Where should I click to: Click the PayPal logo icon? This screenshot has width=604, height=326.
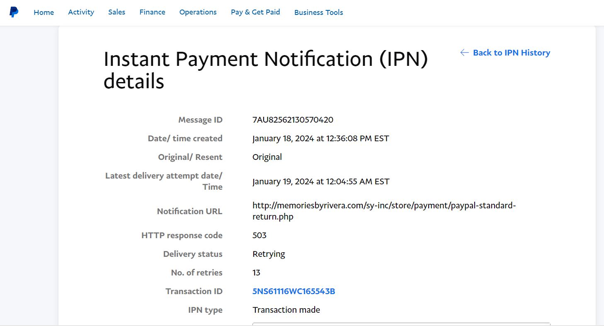pos(14,12)
